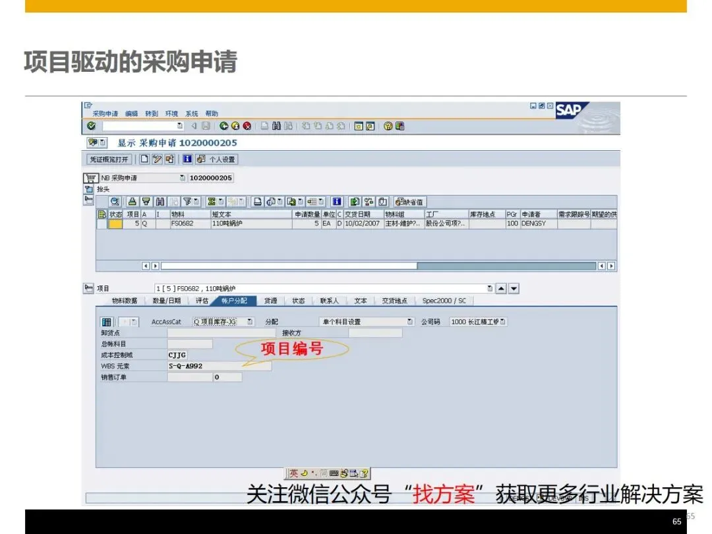Click the Sort ascending icon in item toolbar

(132, 202)
